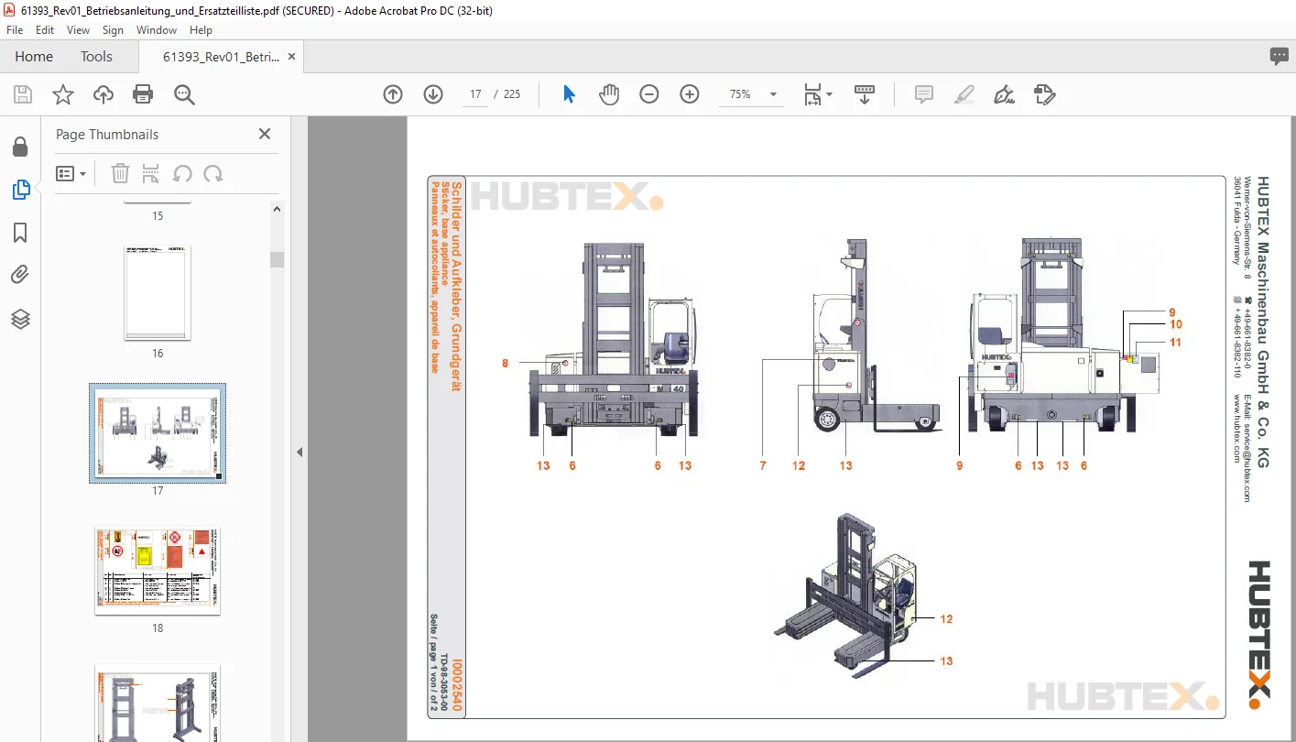The image size is (1296, 742).
Task: Upload the file to cloud icon
Action: [103, 94]
